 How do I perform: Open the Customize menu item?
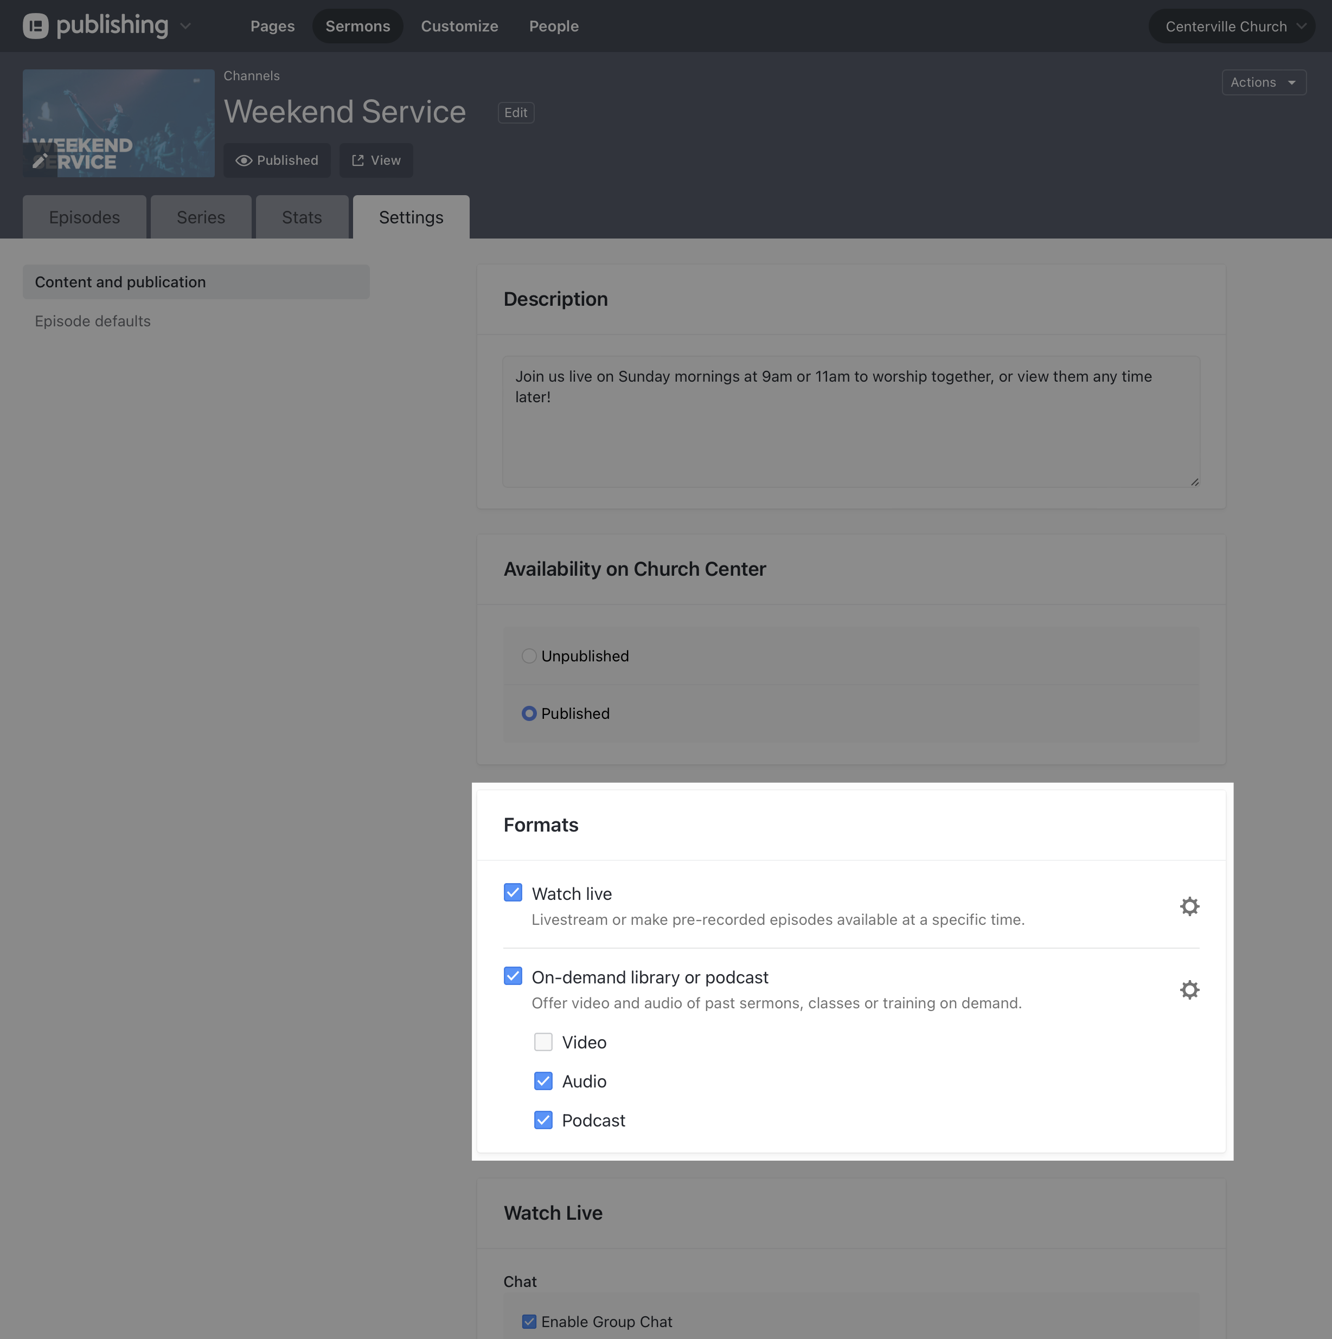(x=459, y=27)
